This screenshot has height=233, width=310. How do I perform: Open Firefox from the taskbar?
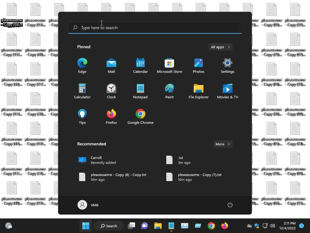coord(224,226)
